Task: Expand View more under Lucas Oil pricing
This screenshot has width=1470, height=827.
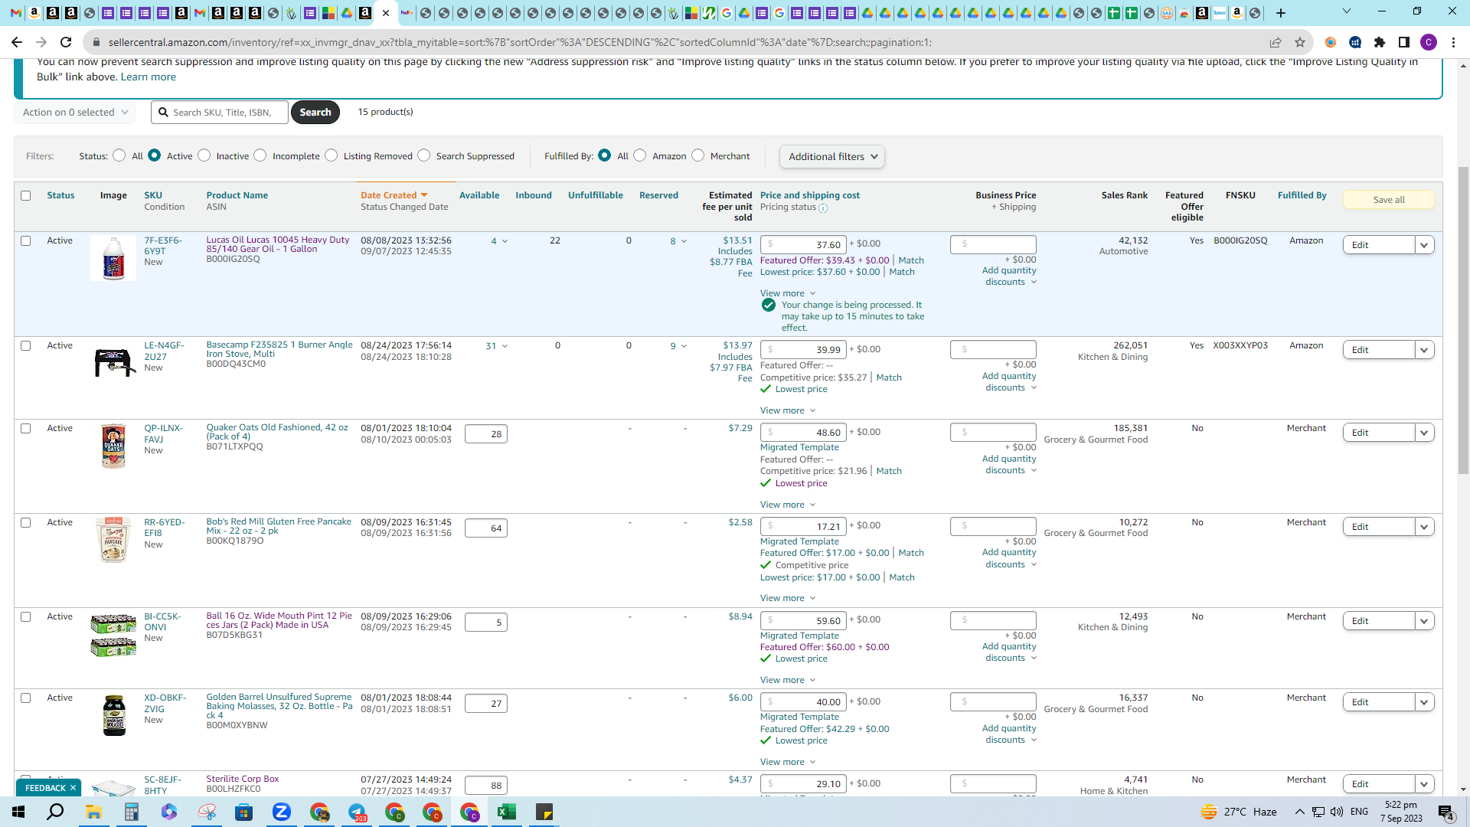Action: pyautogui.click(x=788, y=293)
